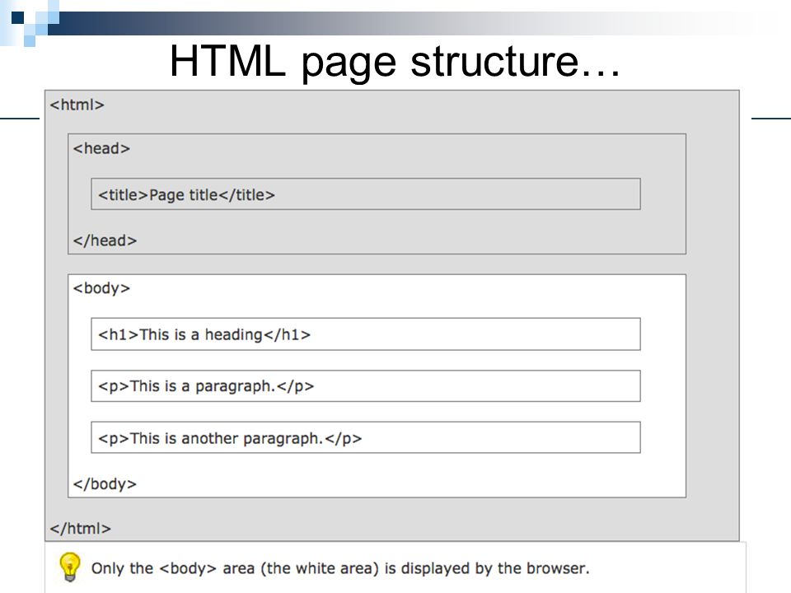The width and height of the screenshot is (791, 593).
Task: Select the h1 heading box
Action: pos(366,334)
